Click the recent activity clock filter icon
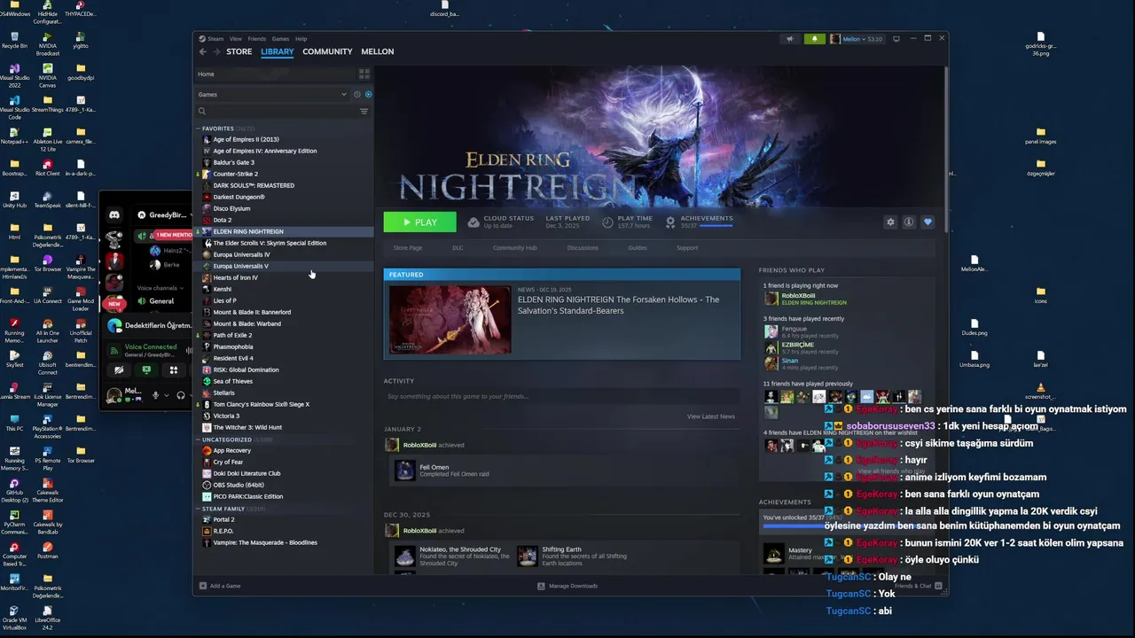Viewport: 1135px width, 638px height. (x=357, y=94)
